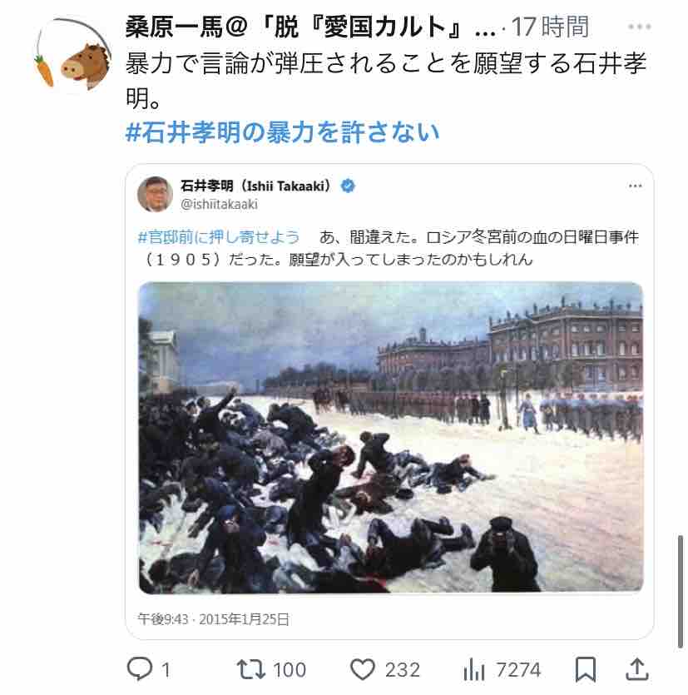Enlarge the Bloody Sunday painting image
This screenshot has height=695, width=688.
tap(391, 438)
